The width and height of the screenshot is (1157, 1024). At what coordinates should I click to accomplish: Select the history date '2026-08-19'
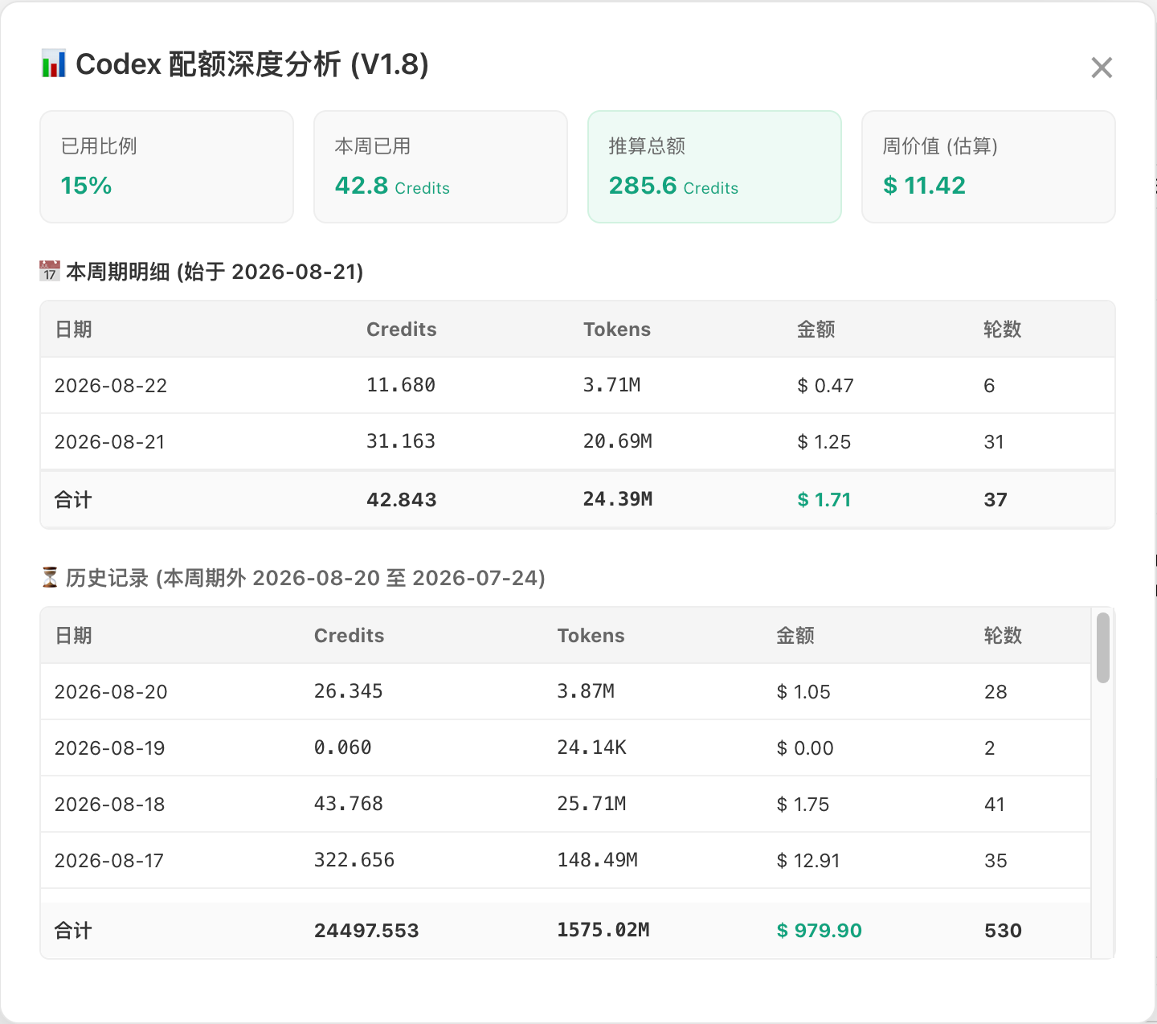pos(109,748)
